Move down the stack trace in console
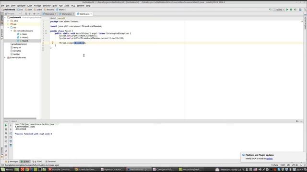 point(11,129)
